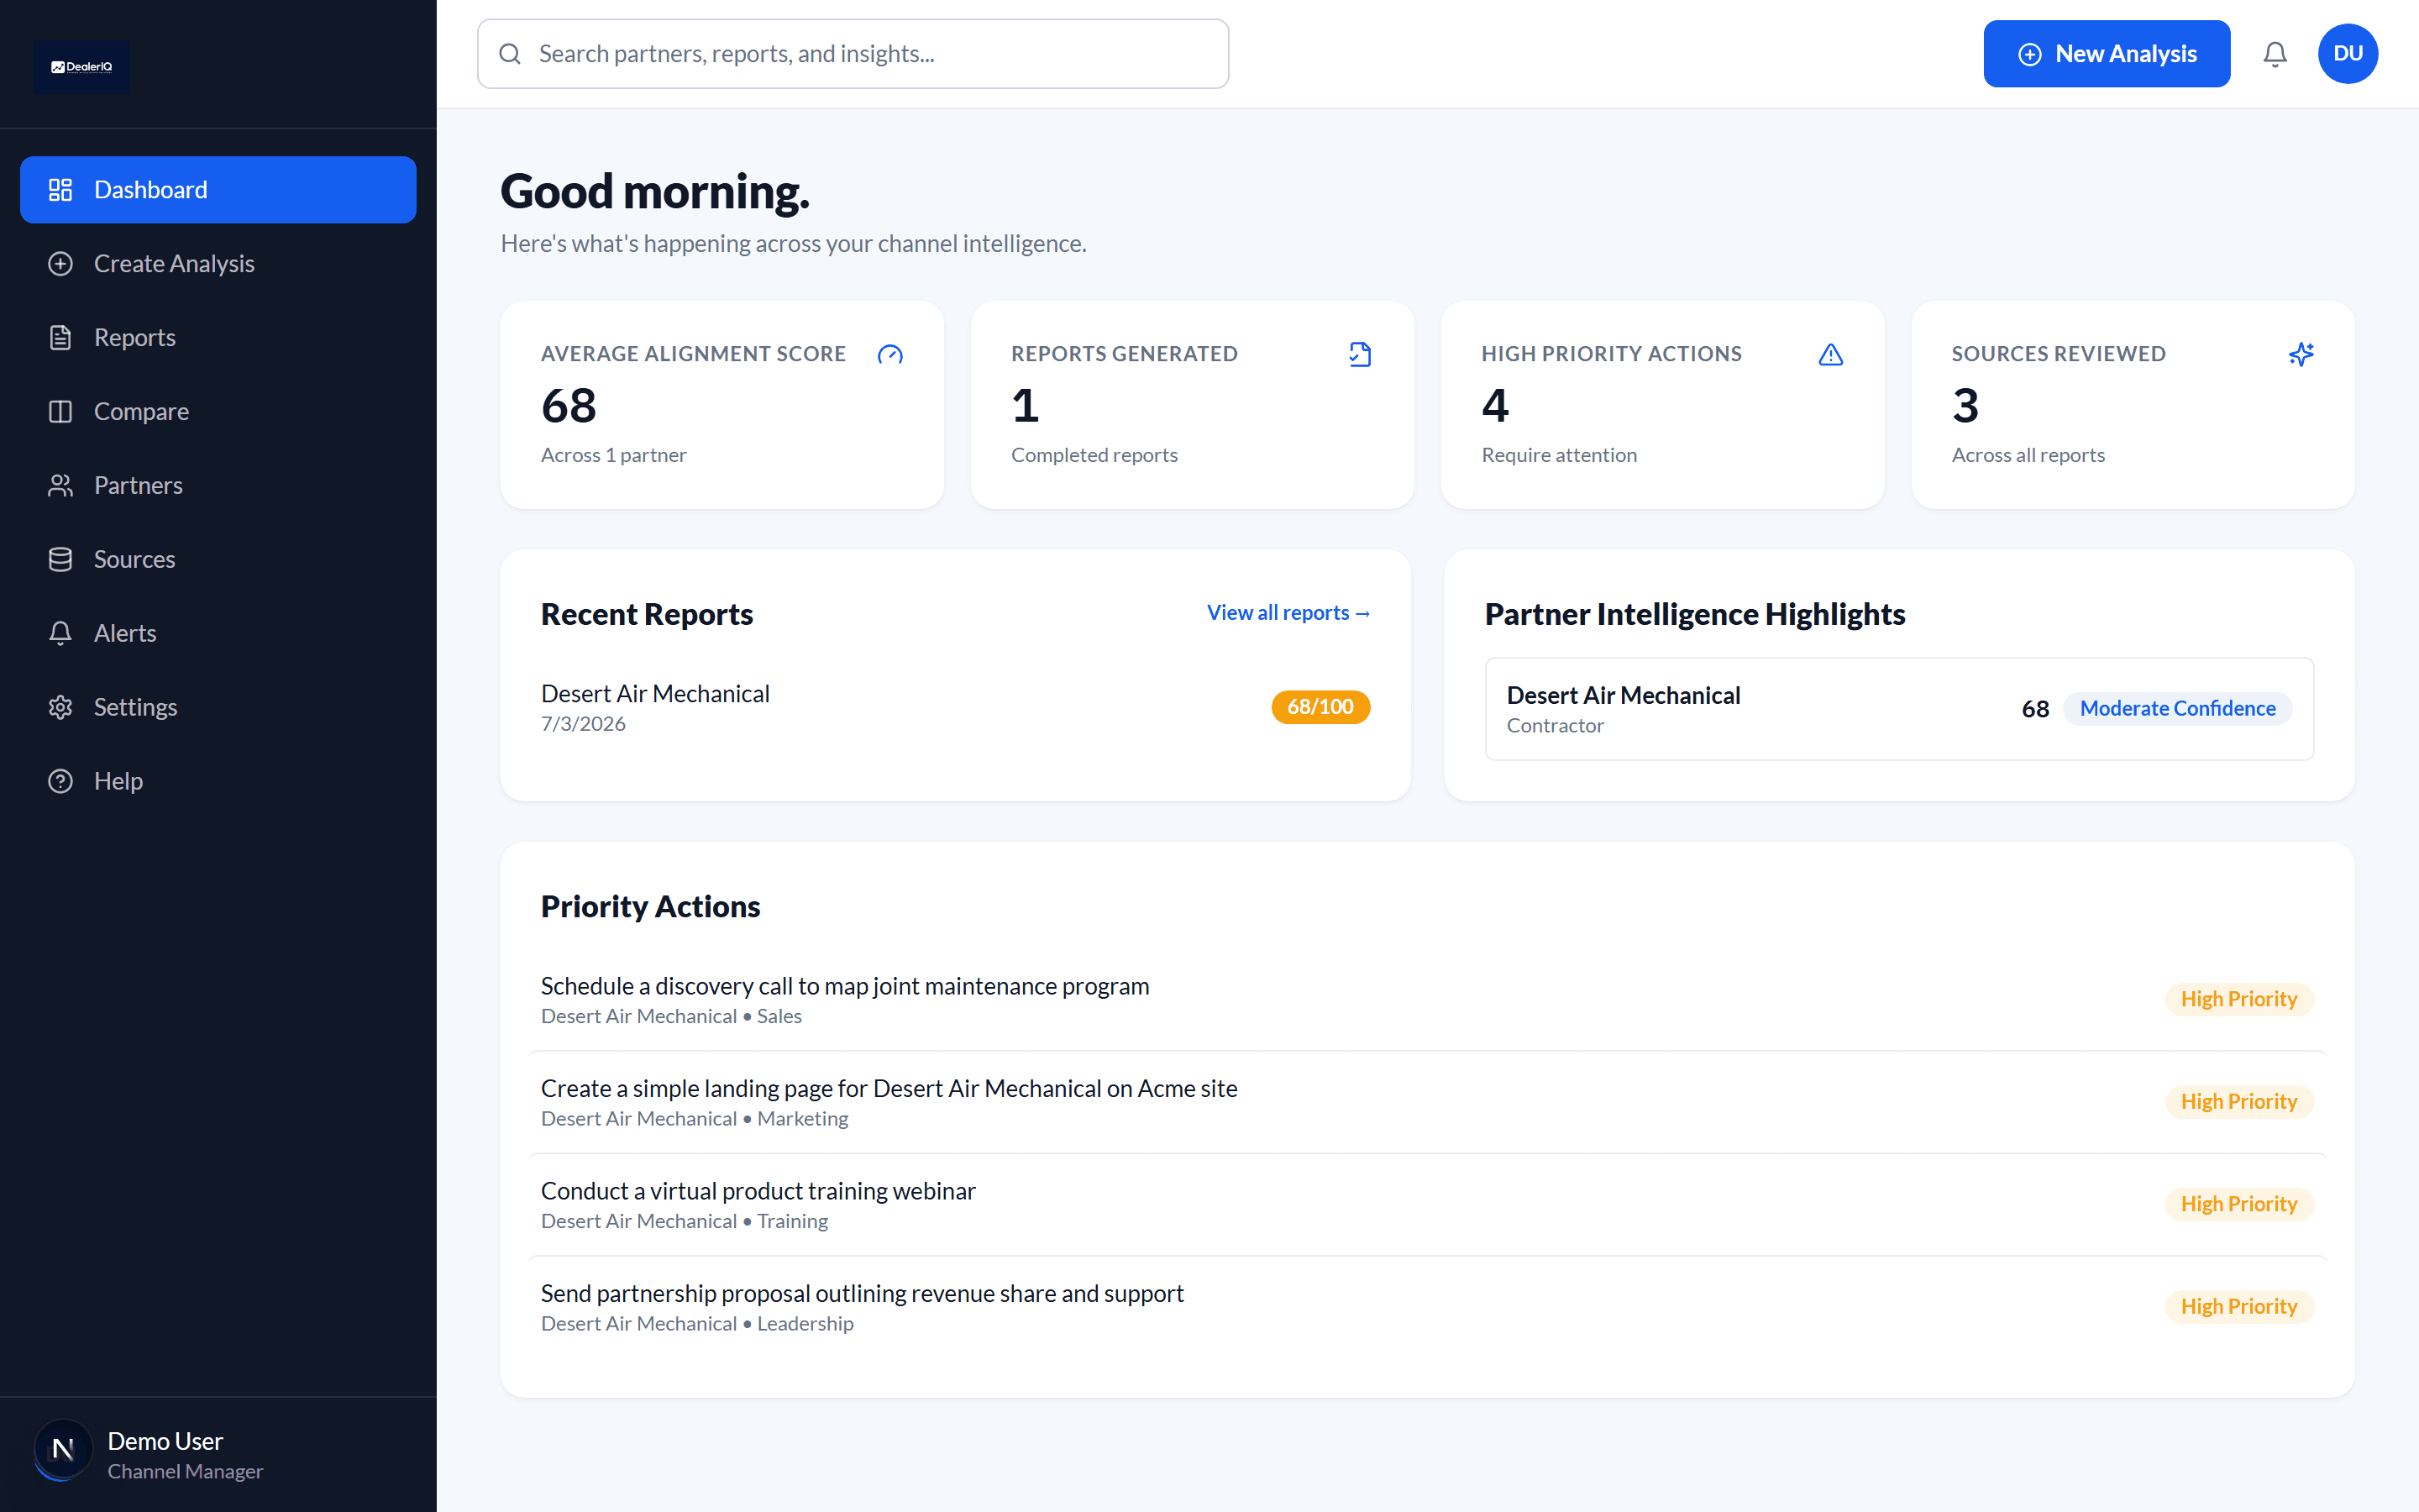This screenshot has width=2419, height=1512.
Task: Click the Priority Actions heading
Action: pyautogui.click(x=651, y=907)
